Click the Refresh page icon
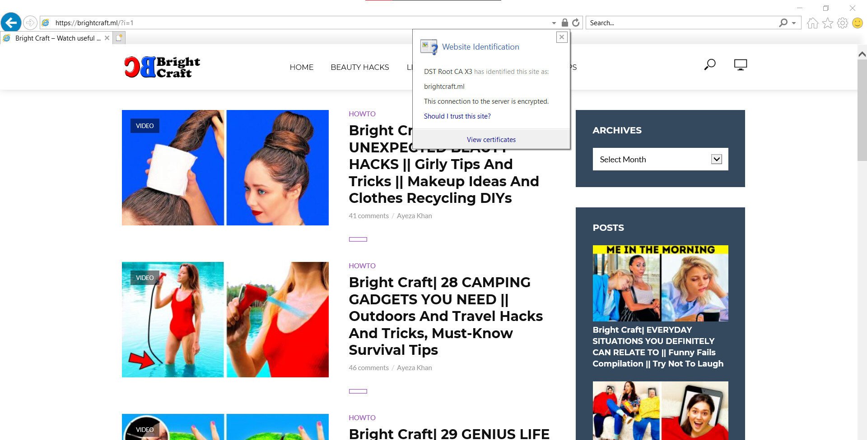The width and height of the screenshot is (867, 440). pyautogui.click(x=576, y=23)
